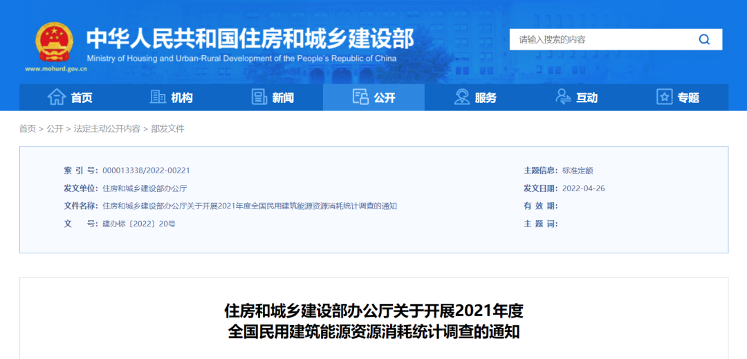
Task: Click the file name value in the info box
Action: pos(250,206)
